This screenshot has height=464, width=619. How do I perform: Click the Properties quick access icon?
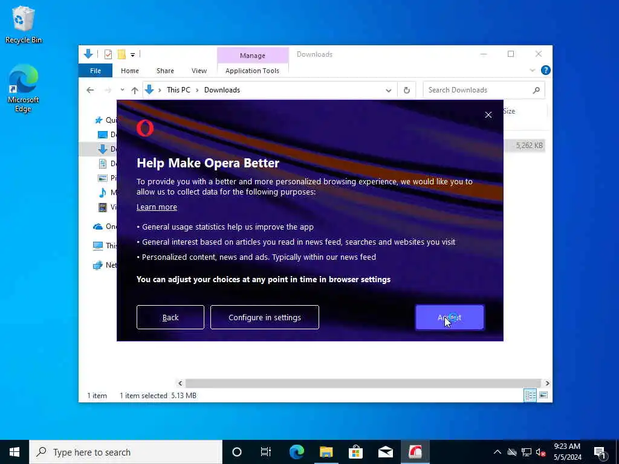tap(108, 54)
